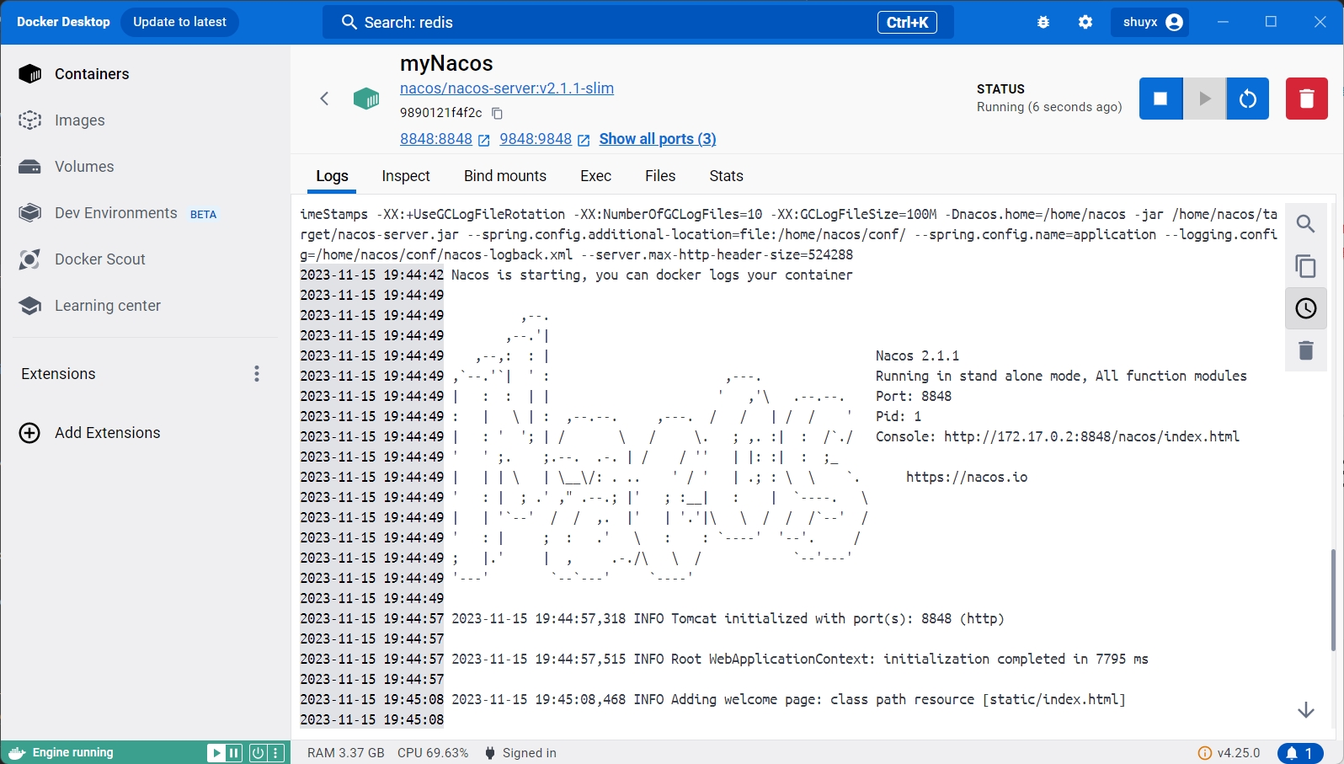
Task: Restart the myNacos container
Action: coord(1247,99)
